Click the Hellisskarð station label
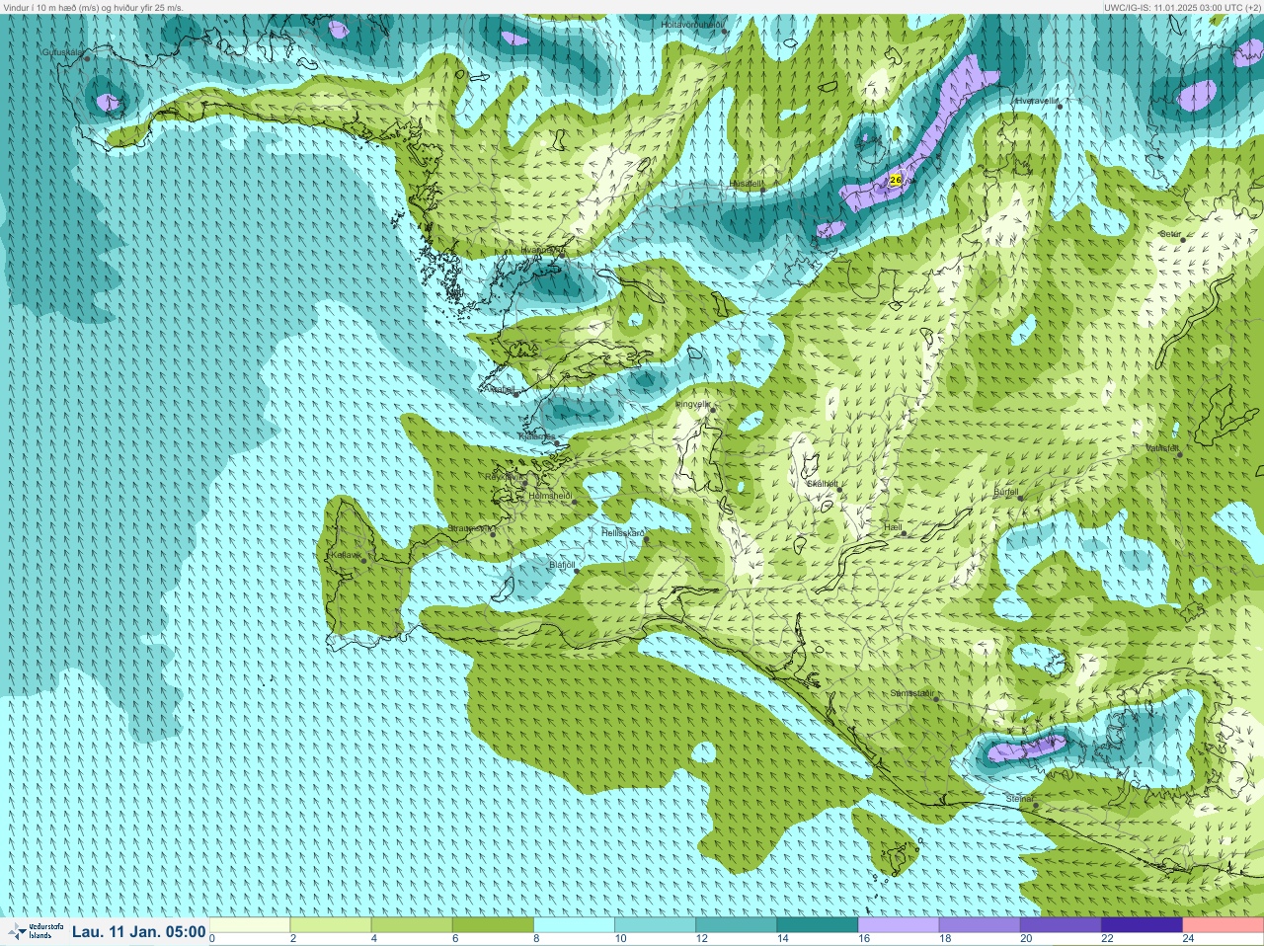This screenshot has width=1264, height=946. (x=623, y=532)
